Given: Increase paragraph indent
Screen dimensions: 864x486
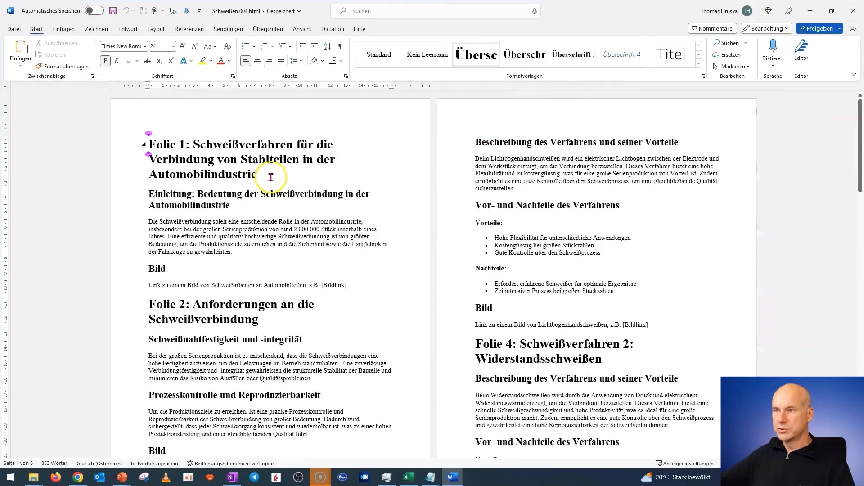Looking at the screenshot, I should click(x=315, y=46).
